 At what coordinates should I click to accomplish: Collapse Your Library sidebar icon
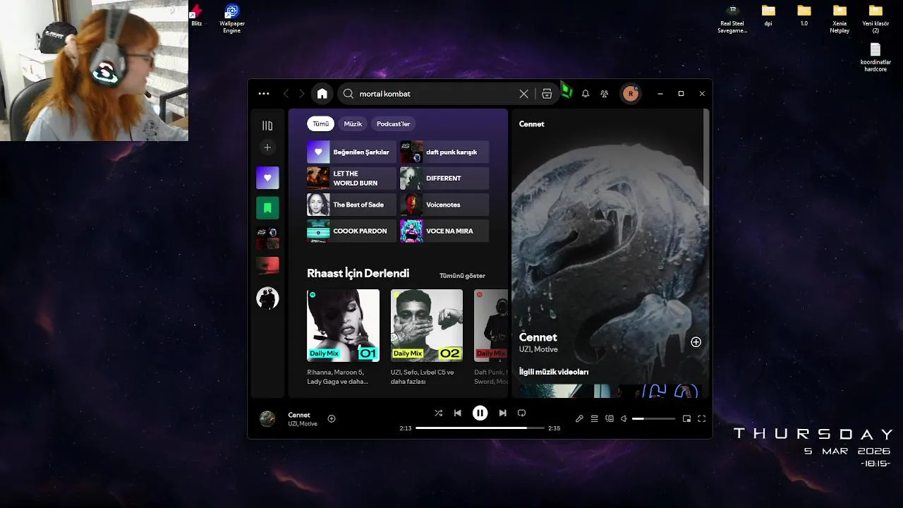[267, 126]
